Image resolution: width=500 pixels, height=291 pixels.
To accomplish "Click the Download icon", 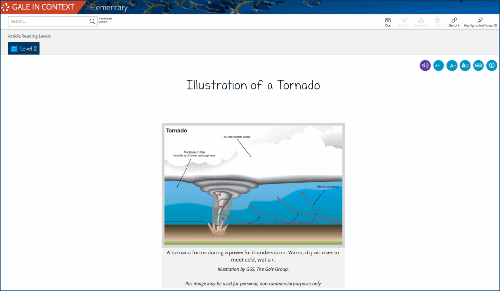I will pos(421,20).
